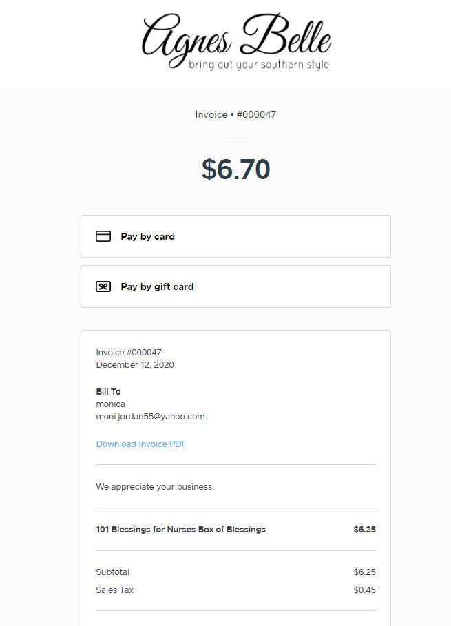Click the 101 Blessings for Nurses line item
This screenshot has width=451, height=626.
pyautogui.click(x=181, y=530)
